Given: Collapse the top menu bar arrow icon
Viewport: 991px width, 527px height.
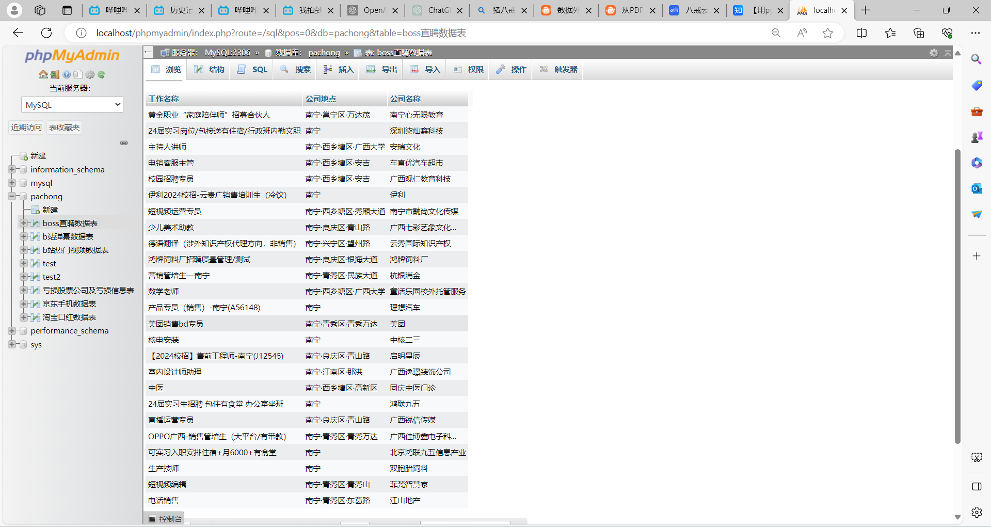Looking at the screenshot, I should (948, 53).
